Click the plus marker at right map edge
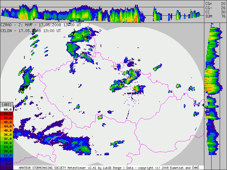The height and width of the screenshot is (170, 227). (203, 105)
